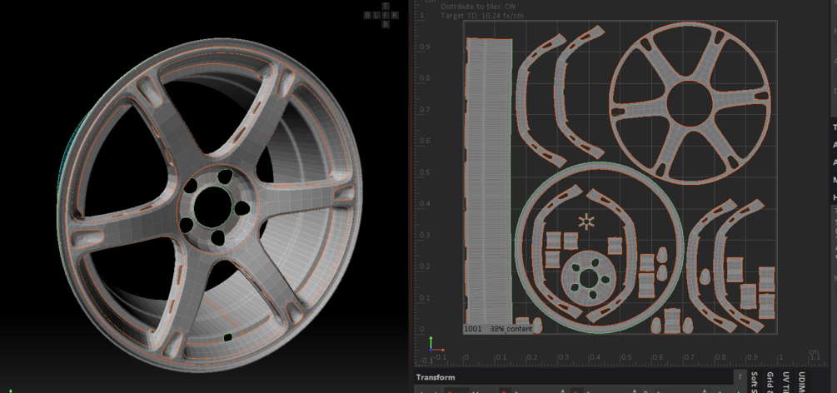Open the Grid & vertical tab
The image size is (837, 393).
[770, 381]
